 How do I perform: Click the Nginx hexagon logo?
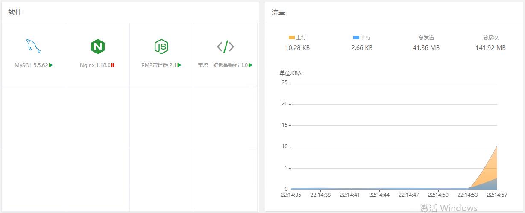(98, 46)
